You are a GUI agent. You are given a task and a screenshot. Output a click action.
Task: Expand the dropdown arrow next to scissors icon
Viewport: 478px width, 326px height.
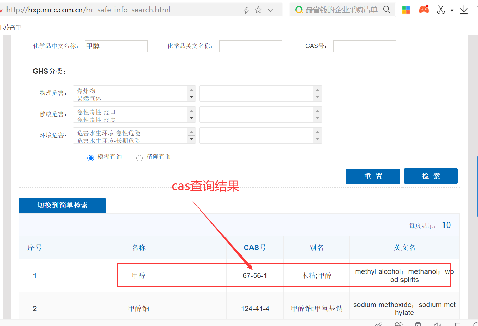[452, 11]
